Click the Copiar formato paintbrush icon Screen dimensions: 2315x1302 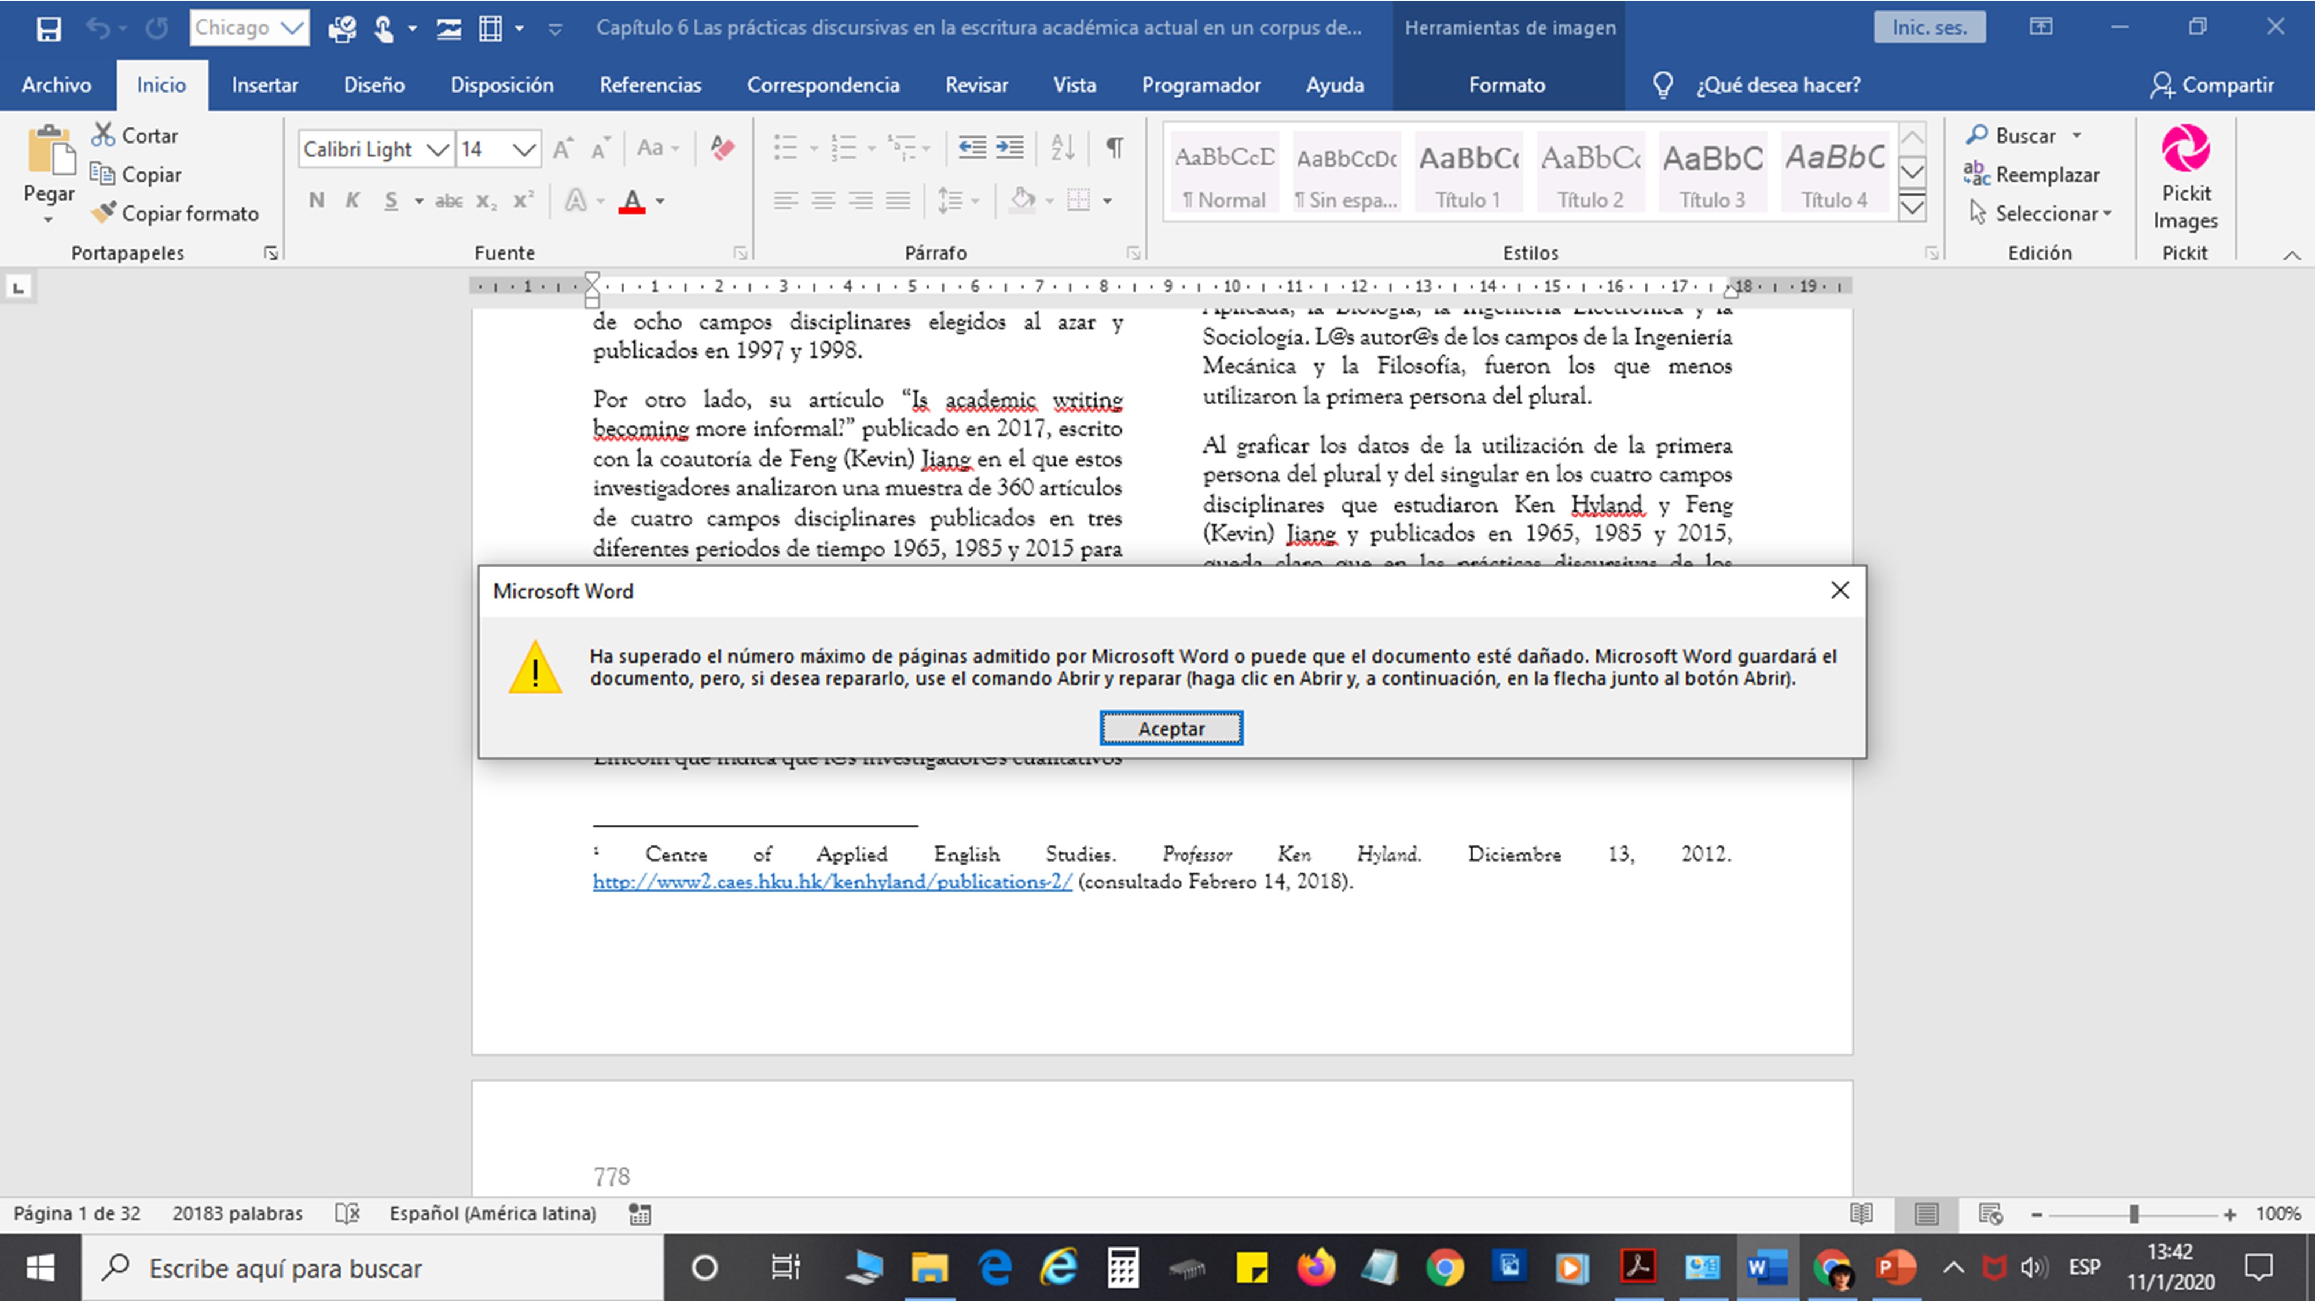pos(104,213)
